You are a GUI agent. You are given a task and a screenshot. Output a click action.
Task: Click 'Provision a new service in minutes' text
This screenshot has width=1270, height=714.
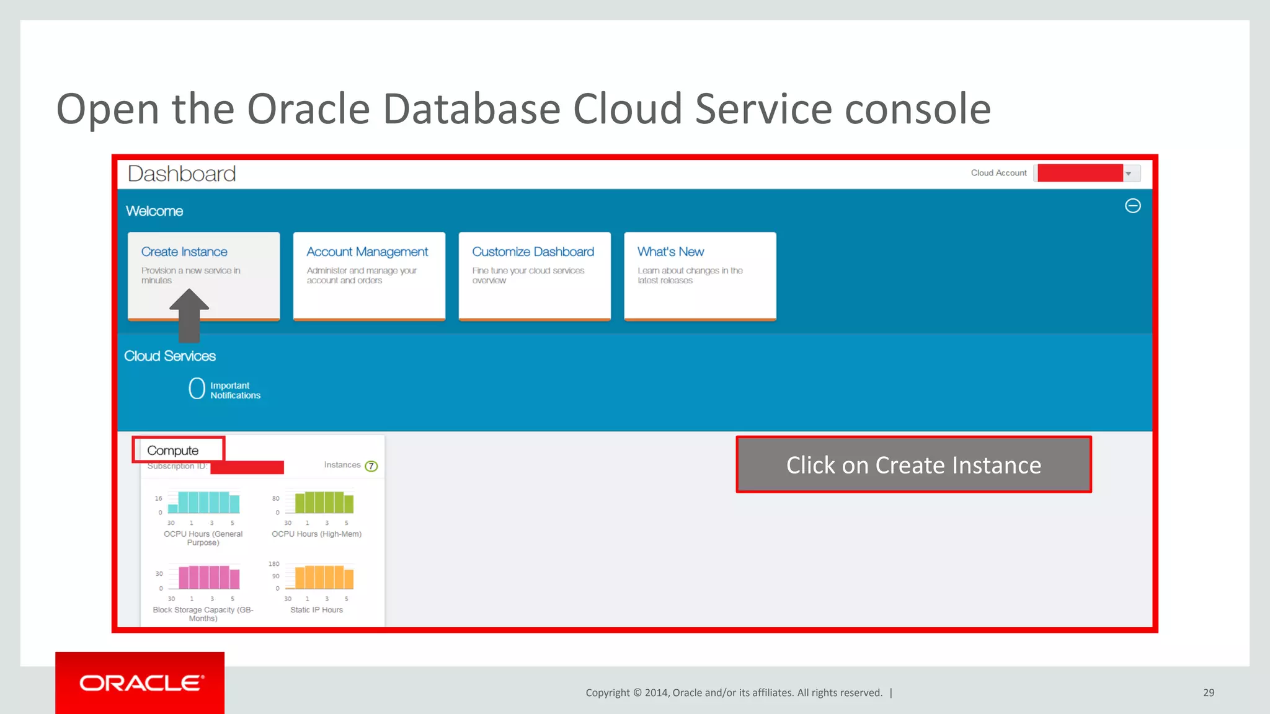tap(190, 276)
